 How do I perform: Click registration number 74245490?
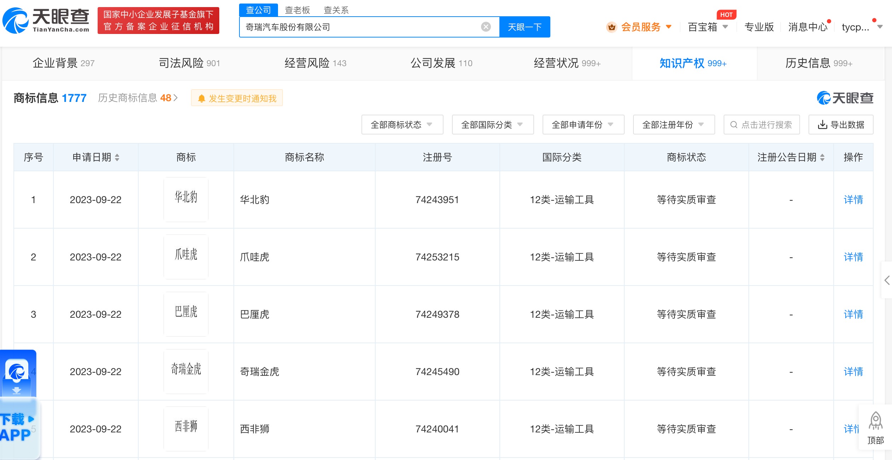[437, 372]
